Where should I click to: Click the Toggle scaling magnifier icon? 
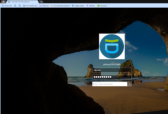point(73,6)
